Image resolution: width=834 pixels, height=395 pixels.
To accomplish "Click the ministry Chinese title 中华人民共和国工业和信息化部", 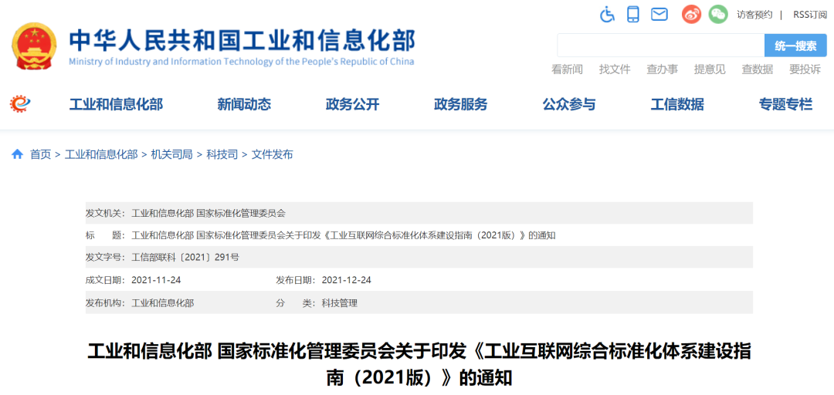I will [x=242, y=40].
